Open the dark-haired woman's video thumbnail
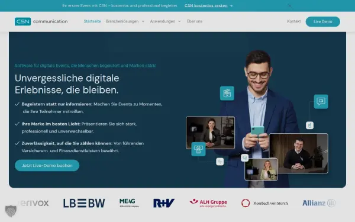Screen dimensions: 355x222 pos(210,133)
